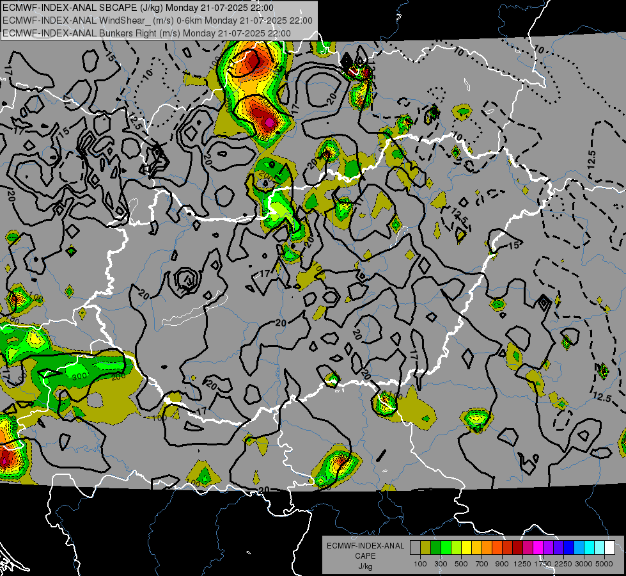Click the legend value 2250
The width and height of the screenshot is (626, 576).
tap(563, 564)
